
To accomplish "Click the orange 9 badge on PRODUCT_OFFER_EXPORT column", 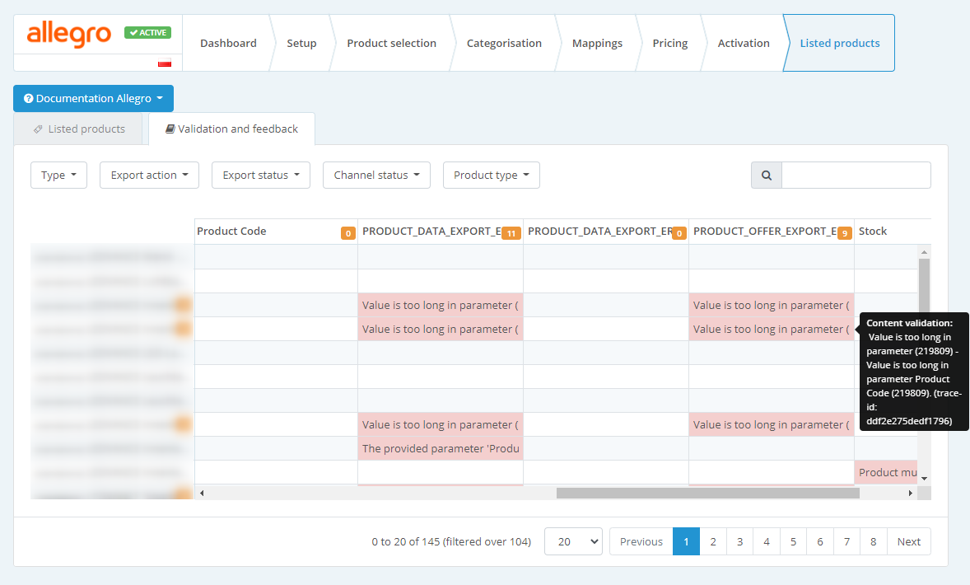I will [844, 233].
